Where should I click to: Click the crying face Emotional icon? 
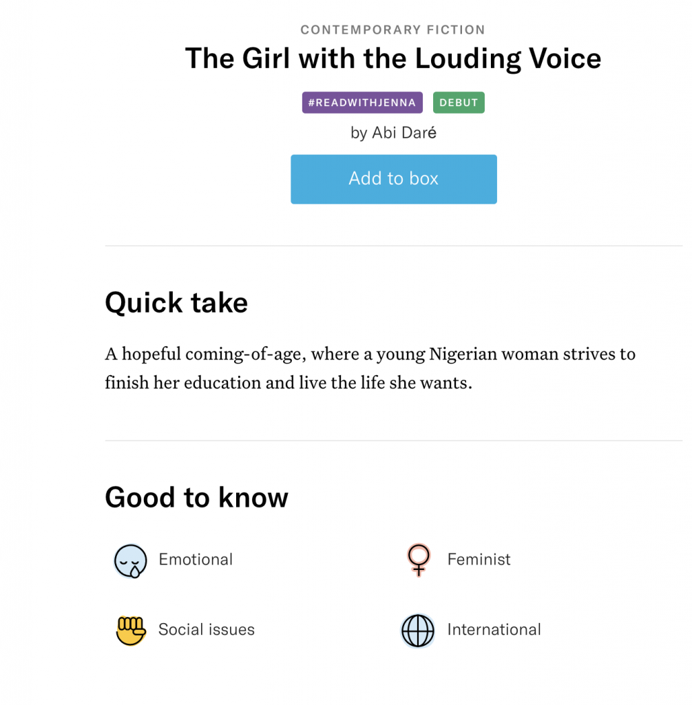131,560
